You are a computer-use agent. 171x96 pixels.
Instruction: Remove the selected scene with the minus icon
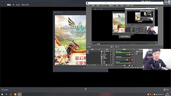pos(90,65)
